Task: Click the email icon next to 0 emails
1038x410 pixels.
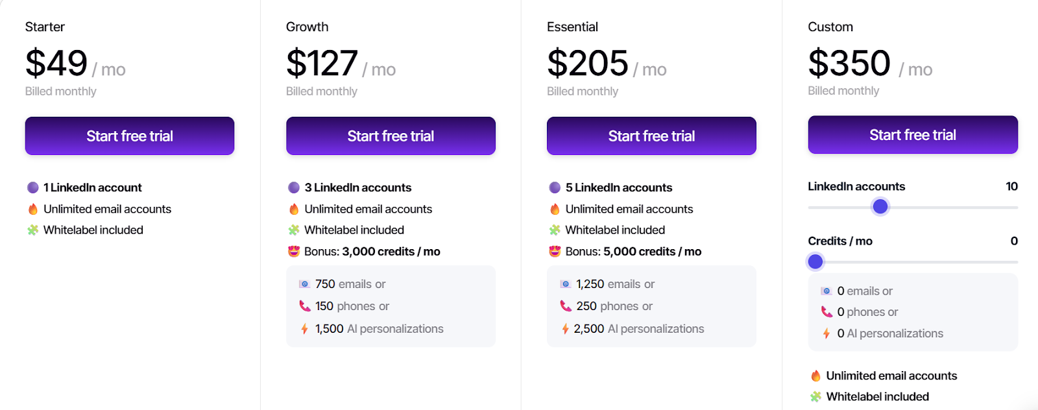Action: 827,291
